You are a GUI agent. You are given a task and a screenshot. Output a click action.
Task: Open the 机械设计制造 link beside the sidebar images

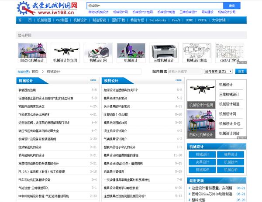pyautogui.click(x=229, y=104)
